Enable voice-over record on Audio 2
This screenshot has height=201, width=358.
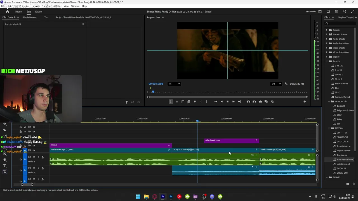pyautogui.click(x=43, y=168)
